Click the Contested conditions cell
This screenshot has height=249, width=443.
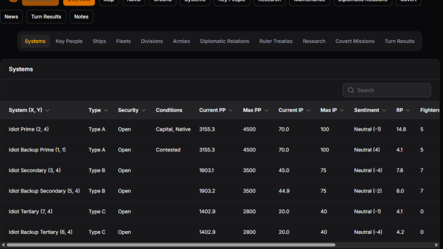pyautogui.click(x=168, y=150)
